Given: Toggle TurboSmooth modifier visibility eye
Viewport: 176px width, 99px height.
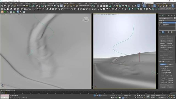Looking at the screenshot, I should click(x=160, y=24).
